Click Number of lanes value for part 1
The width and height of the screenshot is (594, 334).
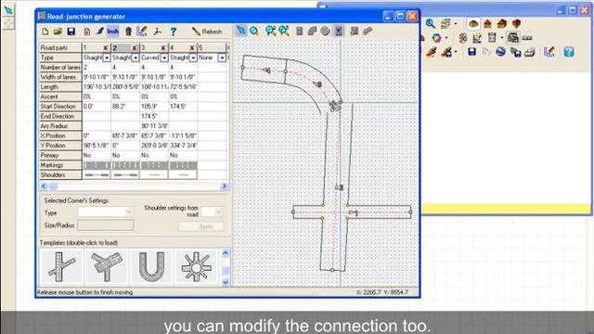97,68
